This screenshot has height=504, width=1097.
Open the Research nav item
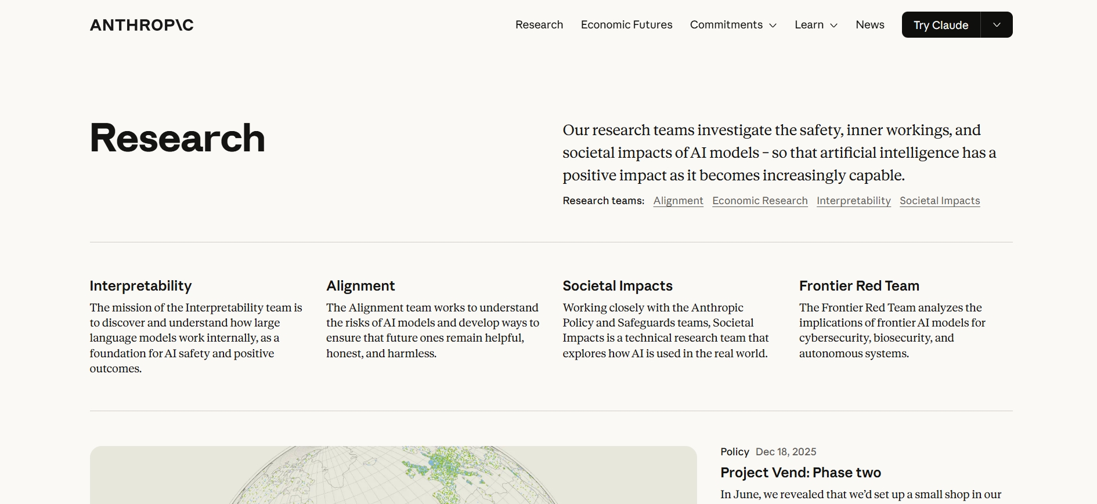click(539, 25)
